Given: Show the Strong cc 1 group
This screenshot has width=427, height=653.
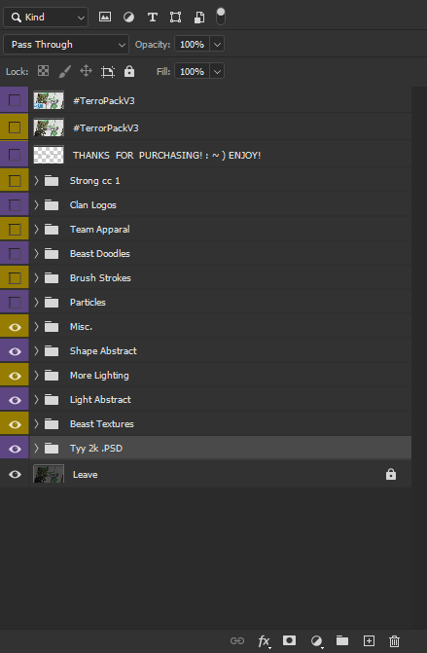Looking at the screenshot, I should (15, 181).
